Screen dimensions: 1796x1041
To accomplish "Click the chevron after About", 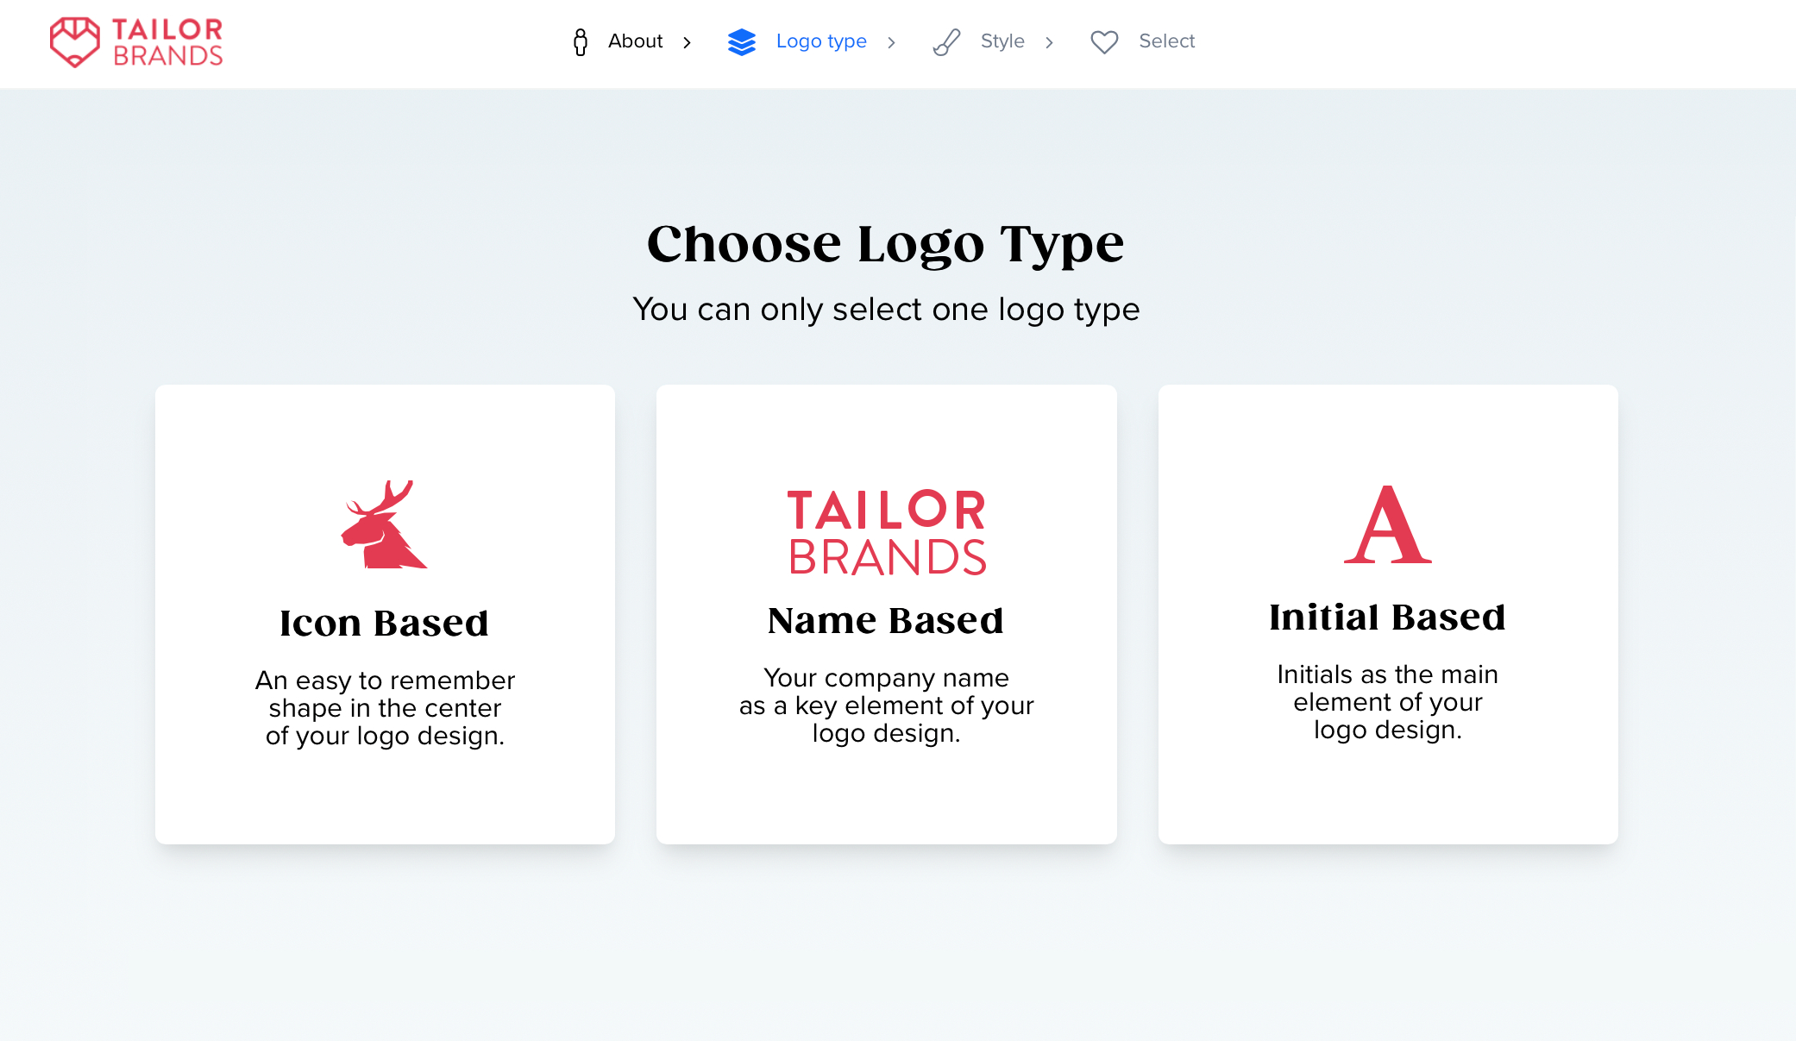I will (687, 42).
